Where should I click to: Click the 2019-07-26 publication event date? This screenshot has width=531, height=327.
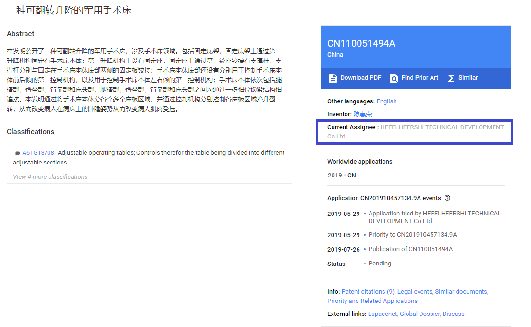tap(344, 250)
